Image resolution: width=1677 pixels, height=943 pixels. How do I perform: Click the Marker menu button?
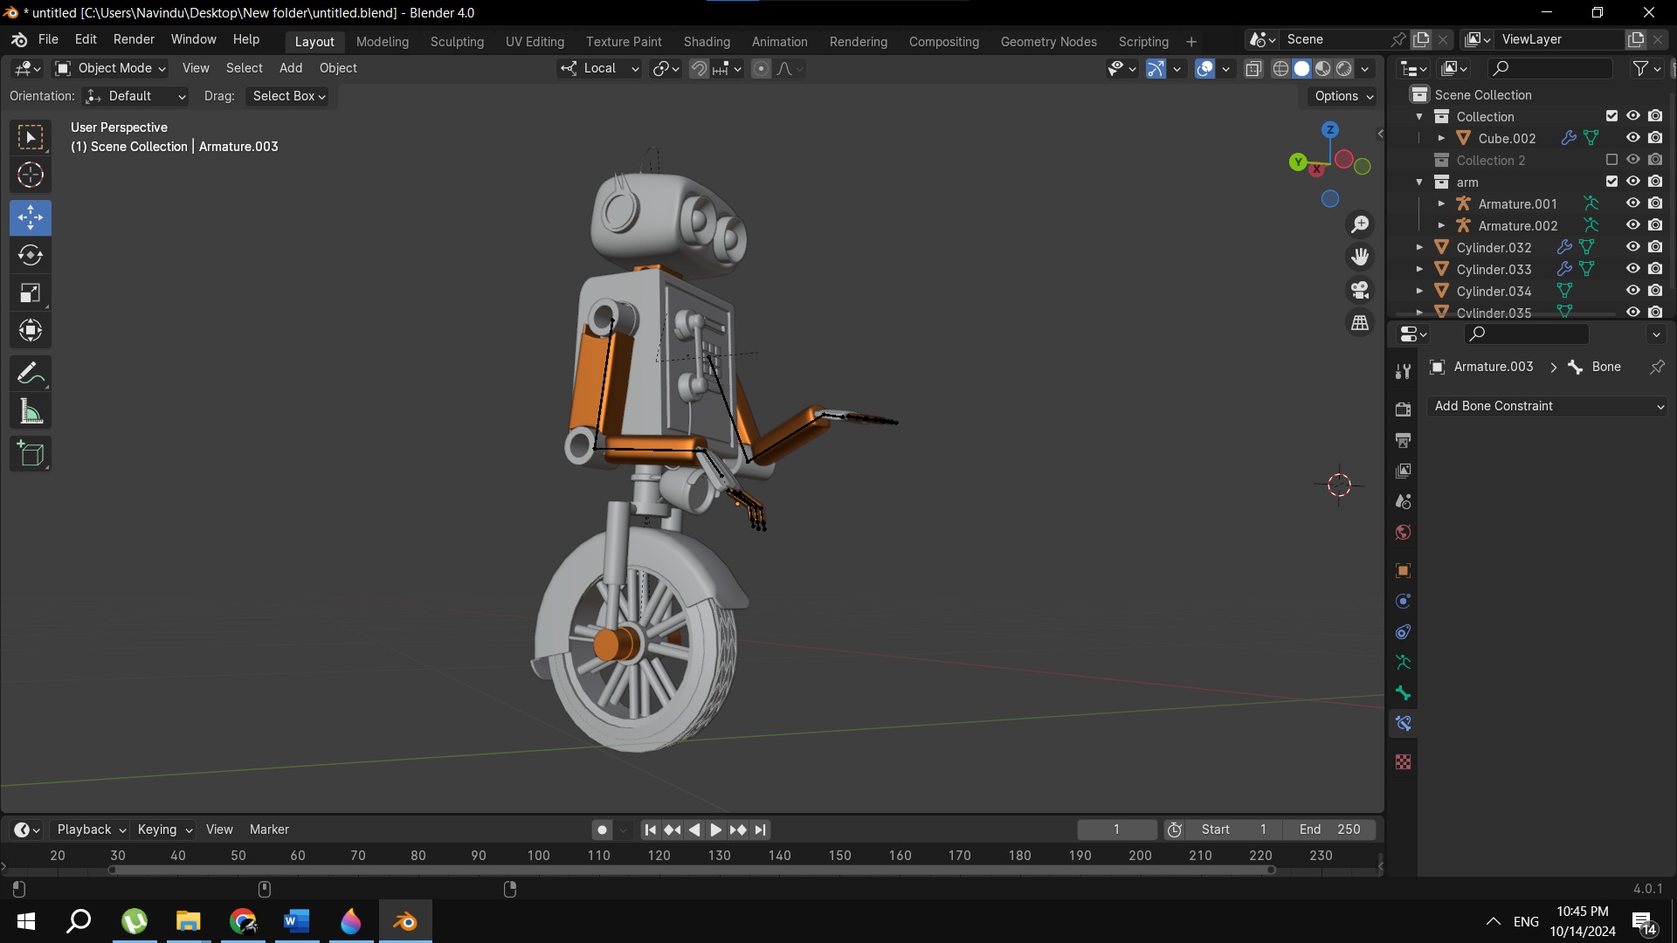(x=269, y=829)
